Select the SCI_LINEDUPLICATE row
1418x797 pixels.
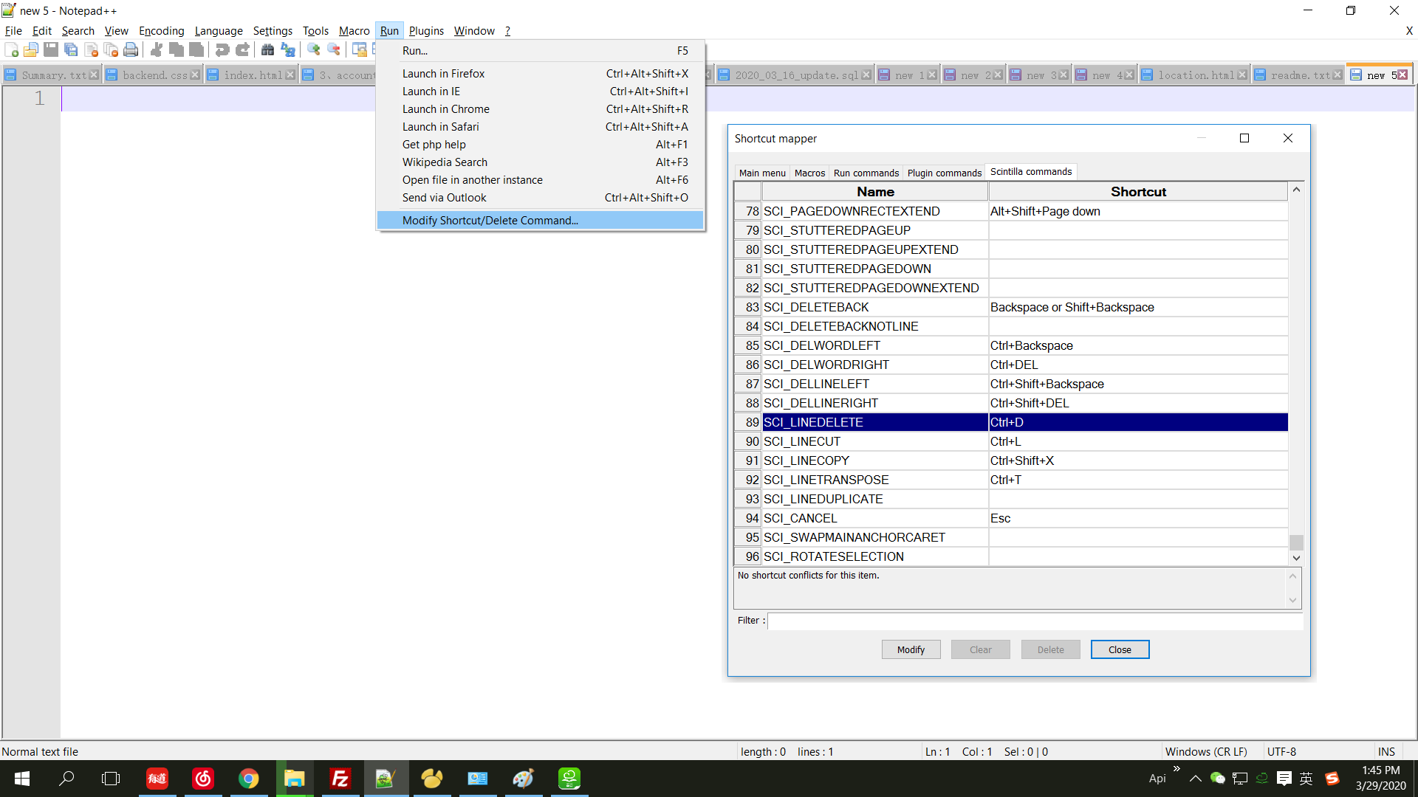click(823, 499)
